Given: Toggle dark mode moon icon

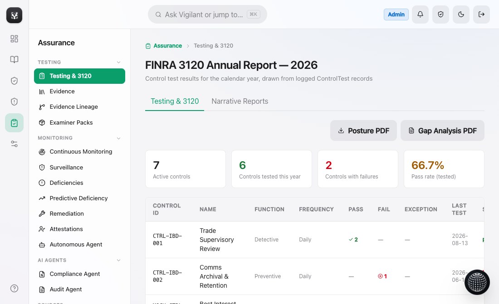Looking at the screenshot, I should click(x=461, y=14).
